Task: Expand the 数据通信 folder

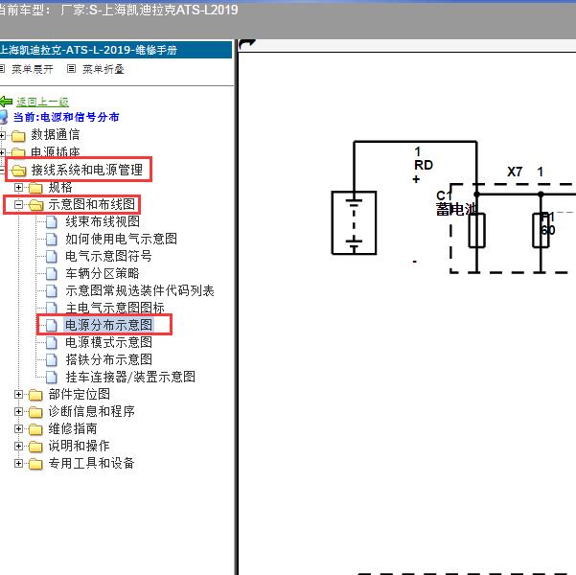Action: coord(3,135)
